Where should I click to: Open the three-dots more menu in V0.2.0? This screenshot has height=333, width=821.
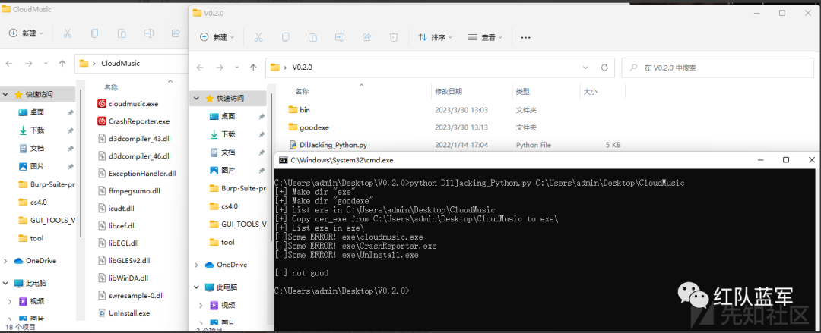(x=526, y=38)
